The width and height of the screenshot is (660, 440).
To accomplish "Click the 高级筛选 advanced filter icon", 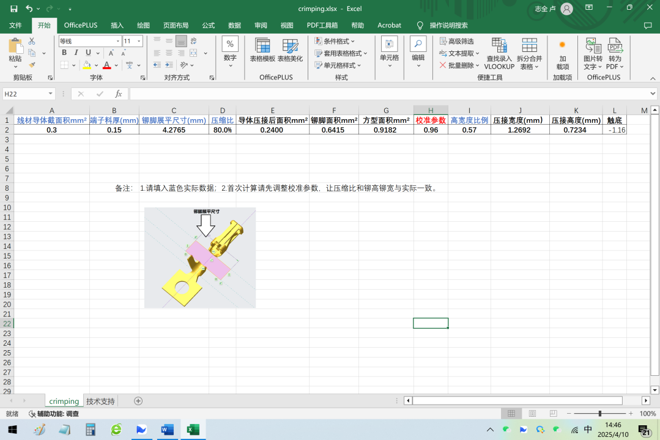I will point(457,41).
